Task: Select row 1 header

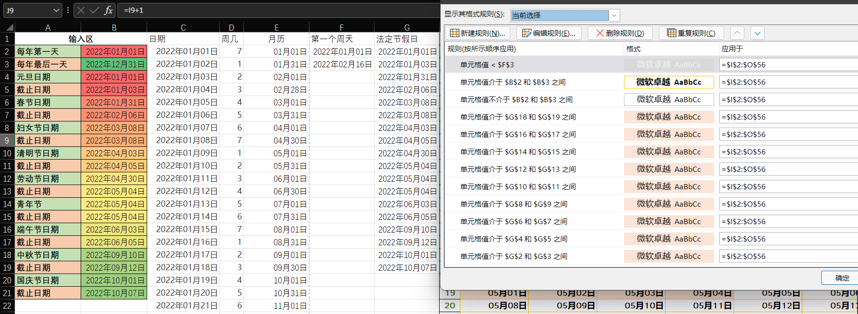Action: [x=7, y=39]
